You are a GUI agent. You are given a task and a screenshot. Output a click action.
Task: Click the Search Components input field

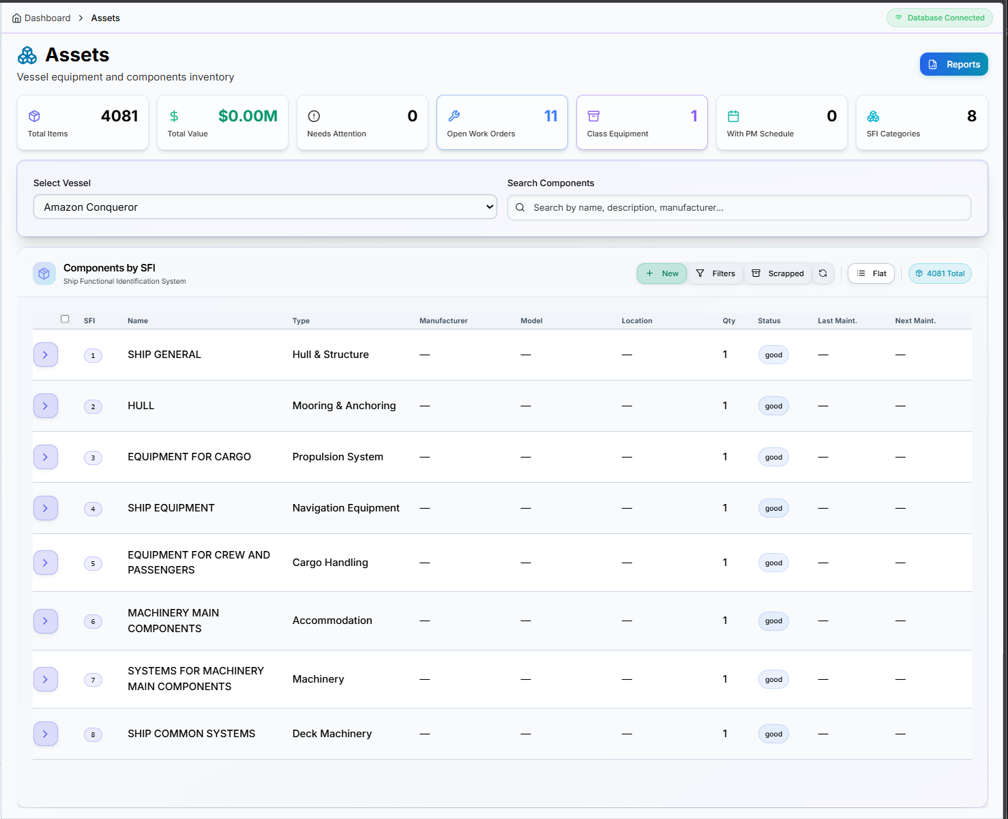coord(739,208)
